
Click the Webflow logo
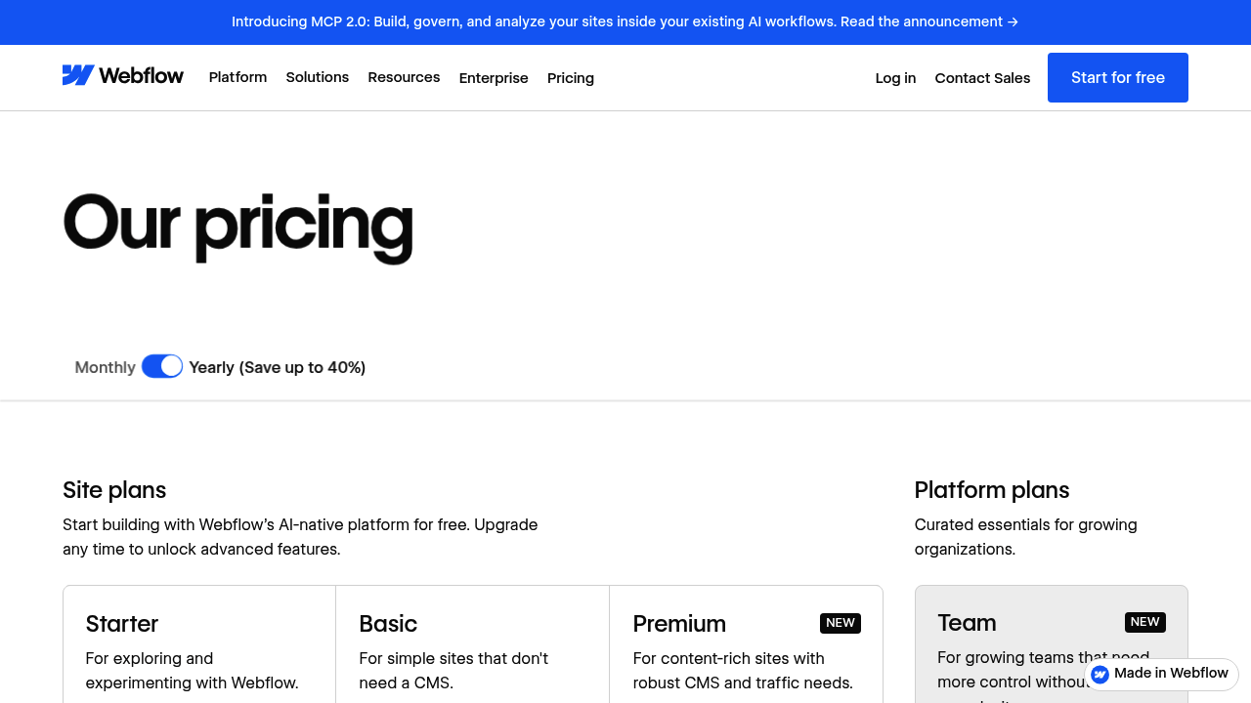coord(123,76)
